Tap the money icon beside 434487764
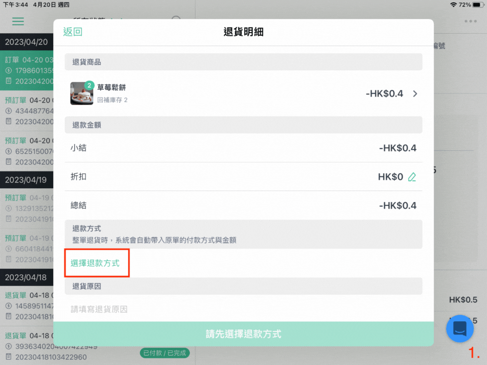The width and height of the screenshot is (487, 365). tap(9, 111)
